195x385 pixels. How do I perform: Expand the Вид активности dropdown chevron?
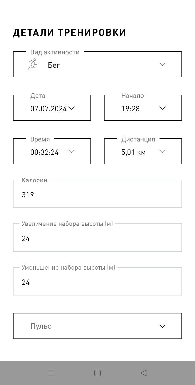(162, 64)
